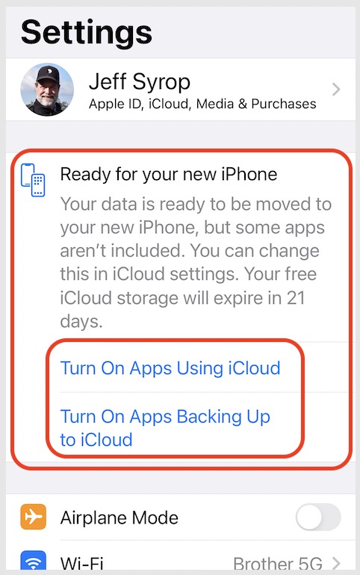Tap the Your data is ready message text
Screen dimensions: 360x575
(x=196, y=262)
